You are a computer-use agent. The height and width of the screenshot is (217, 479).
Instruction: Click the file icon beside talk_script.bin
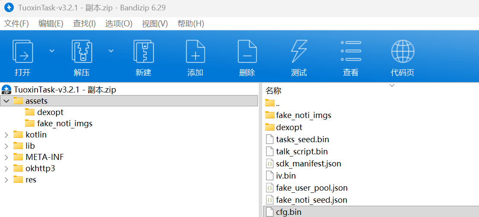coord(270,151)
